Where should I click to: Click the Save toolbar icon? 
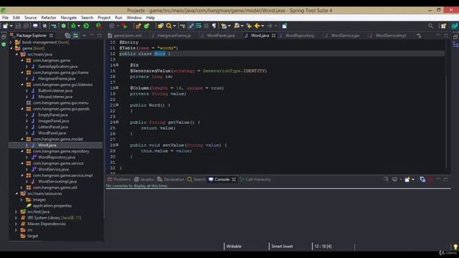coord(18,26)
